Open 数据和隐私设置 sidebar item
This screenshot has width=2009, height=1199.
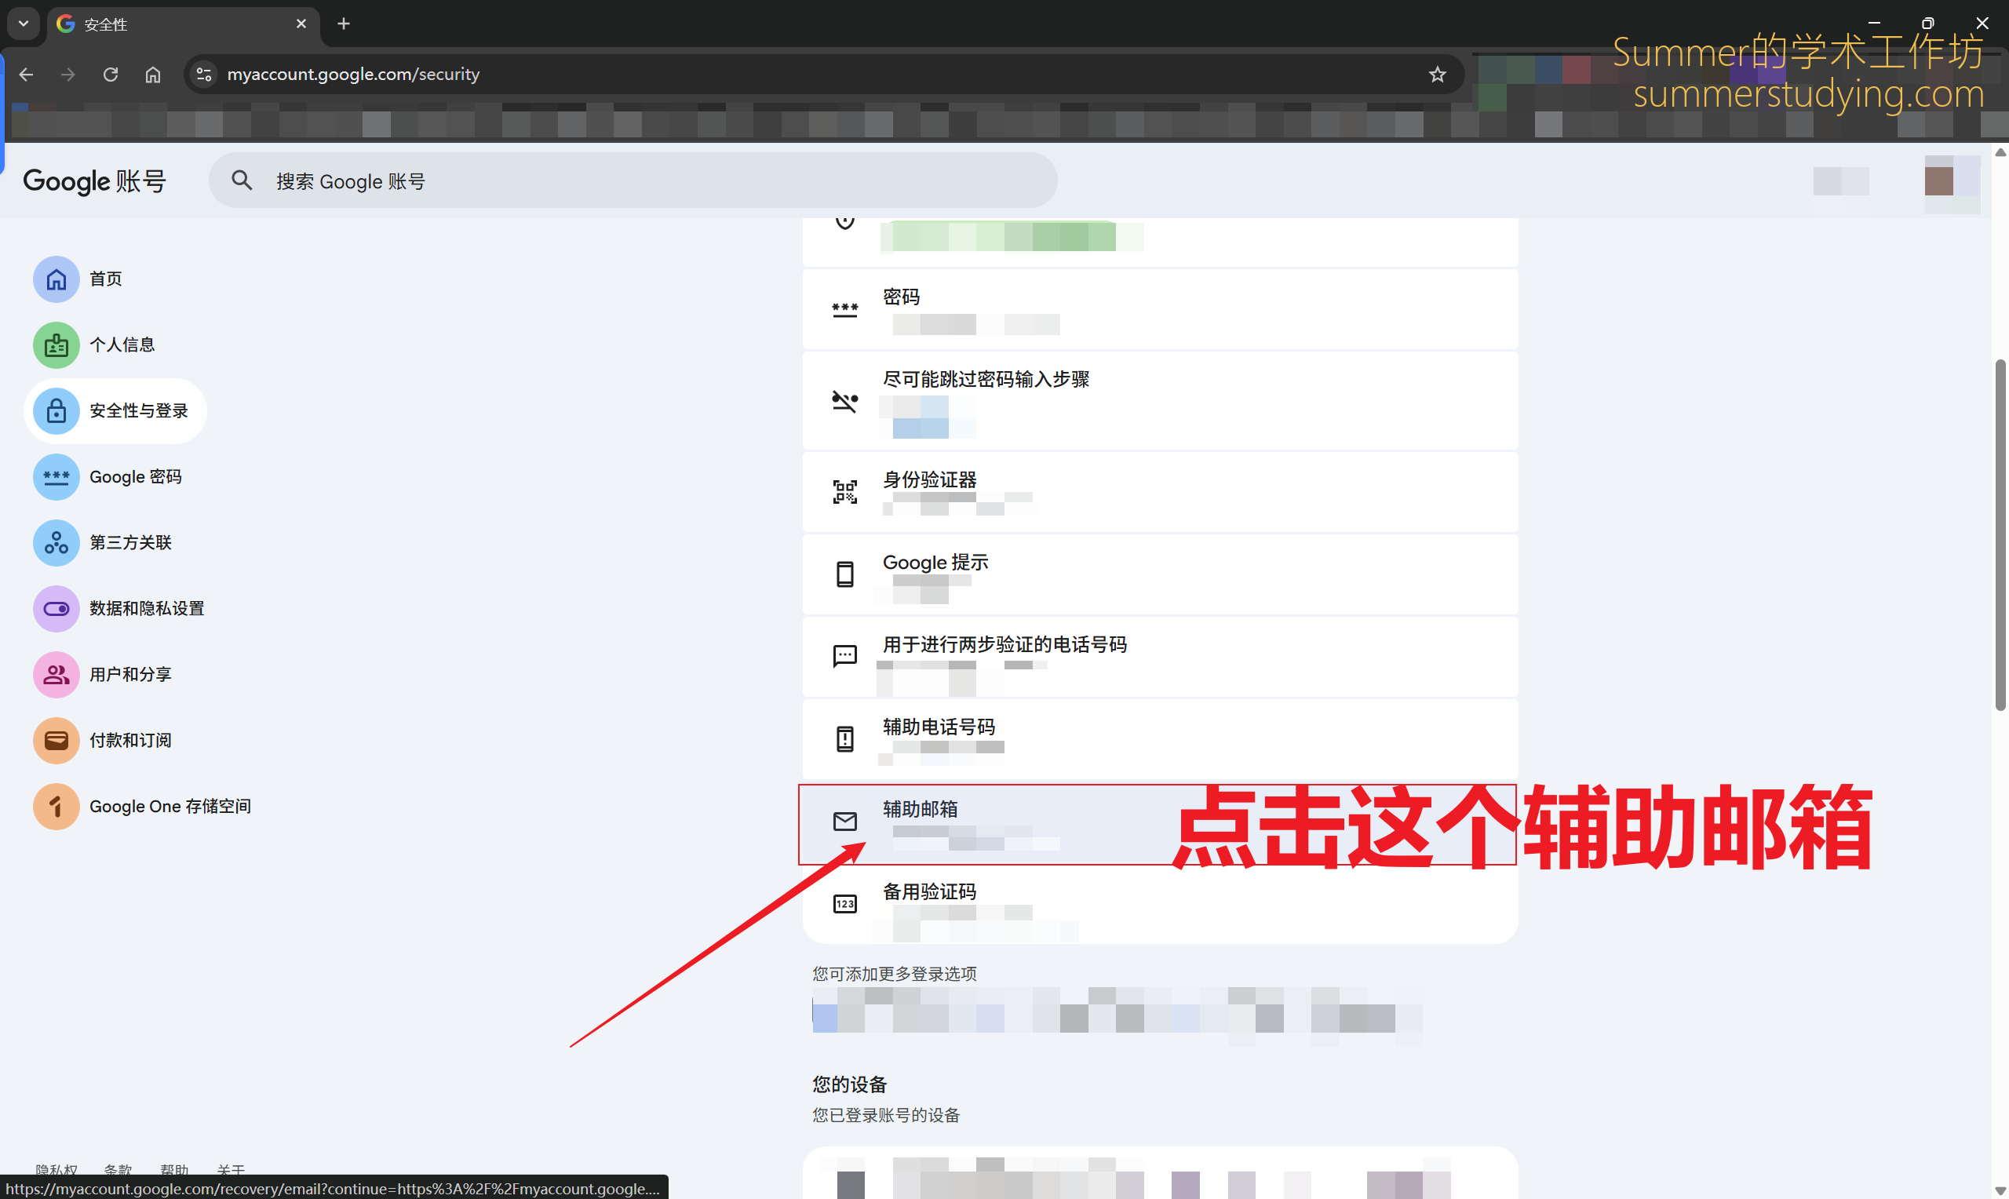point(146,609)
